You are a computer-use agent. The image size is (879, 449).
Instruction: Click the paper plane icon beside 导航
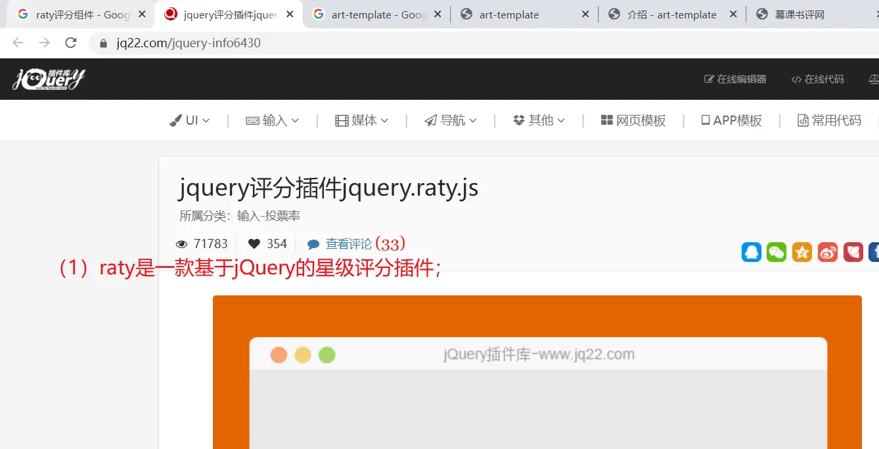(x=431, y=121)
